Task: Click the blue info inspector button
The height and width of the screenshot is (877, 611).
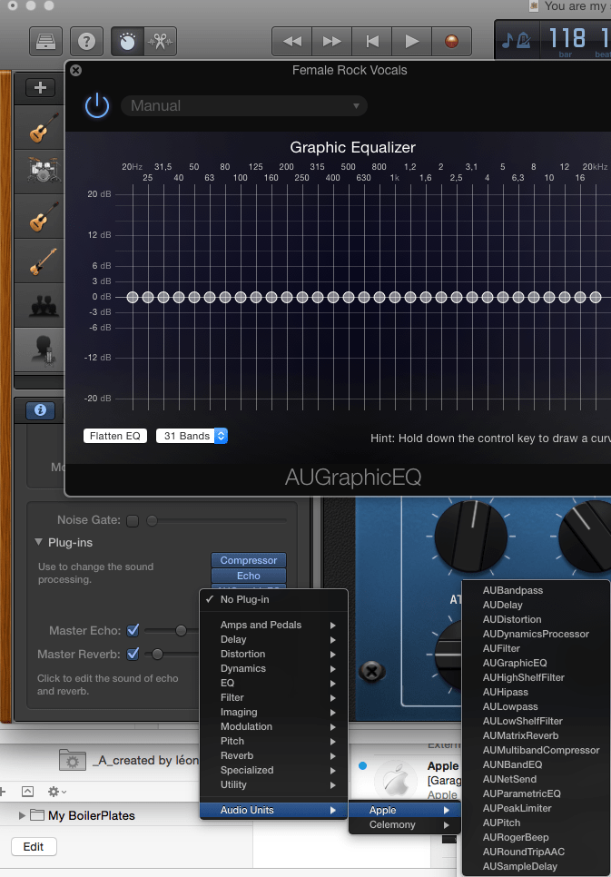Action: pyautogui.click(x=40, y=410)
